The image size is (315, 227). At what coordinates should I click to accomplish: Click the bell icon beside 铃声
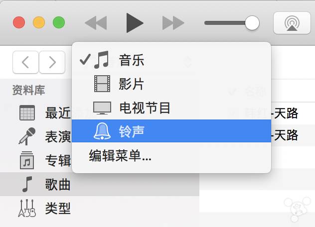[x=102, y=131]
